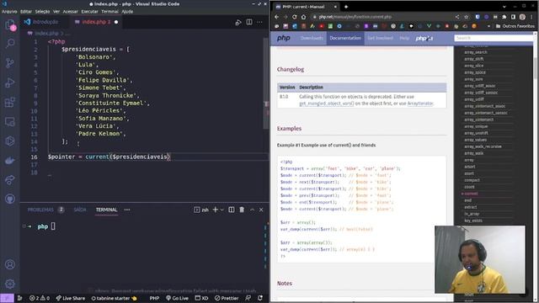Viewport: 539px width, 303px height.
Task: Open browser home page button
Action: point(303,17)
